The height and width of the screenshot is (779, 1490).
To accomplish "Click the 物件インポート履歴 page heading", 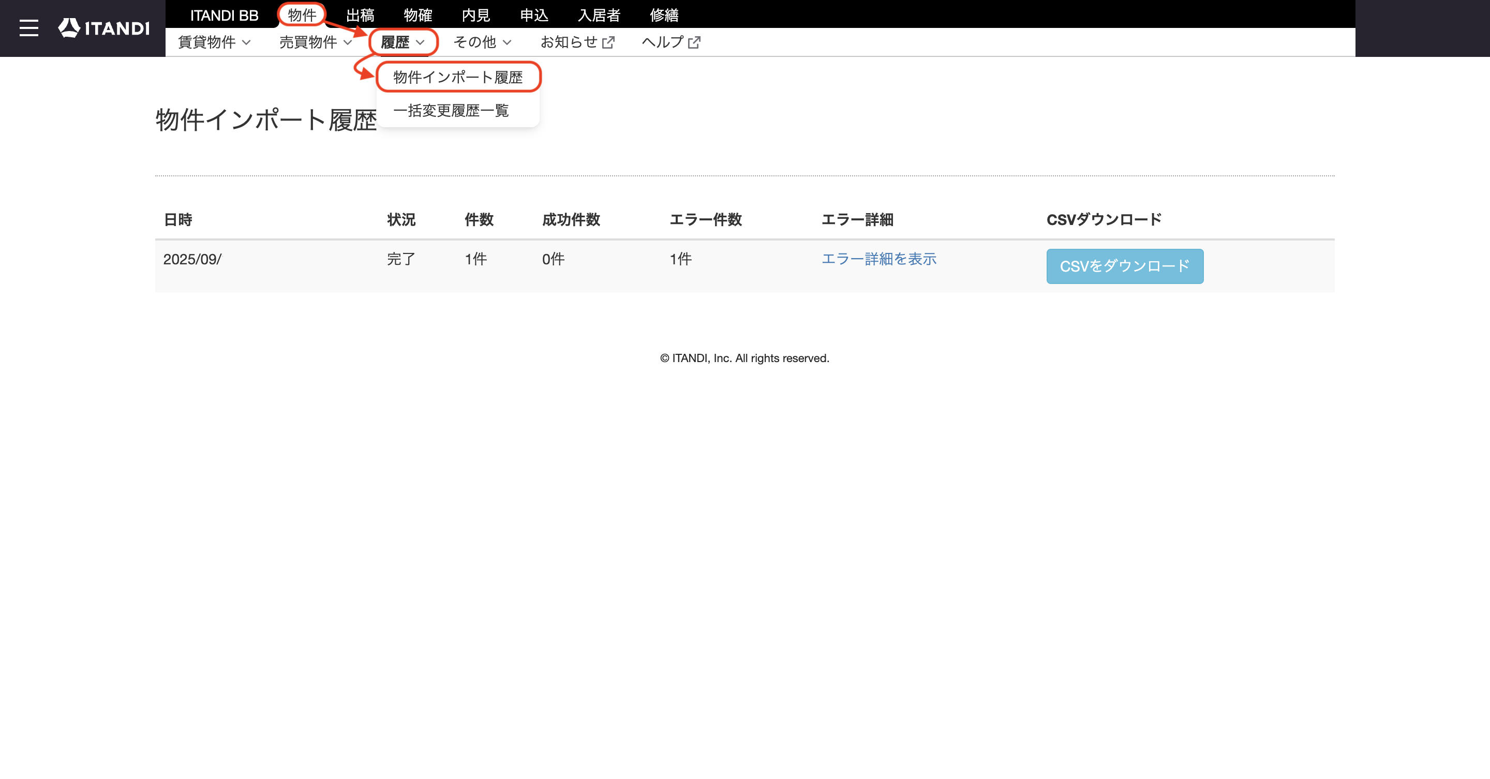I will point(266,121).
